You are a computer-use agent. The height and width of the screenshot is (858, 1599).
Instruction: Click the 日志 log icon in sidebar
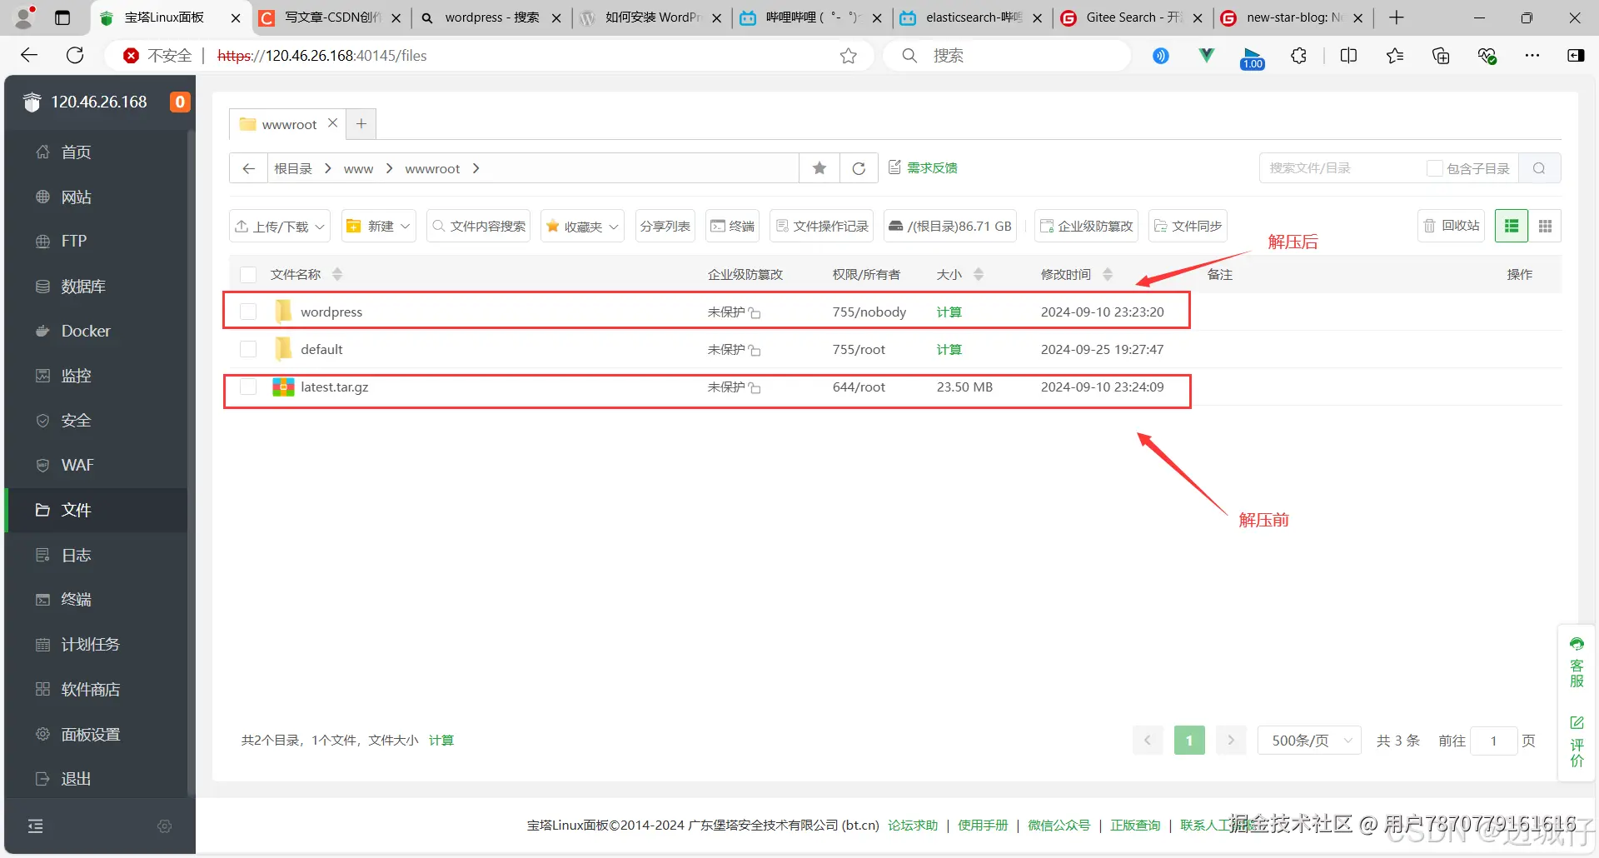click(x=42, y=555)
